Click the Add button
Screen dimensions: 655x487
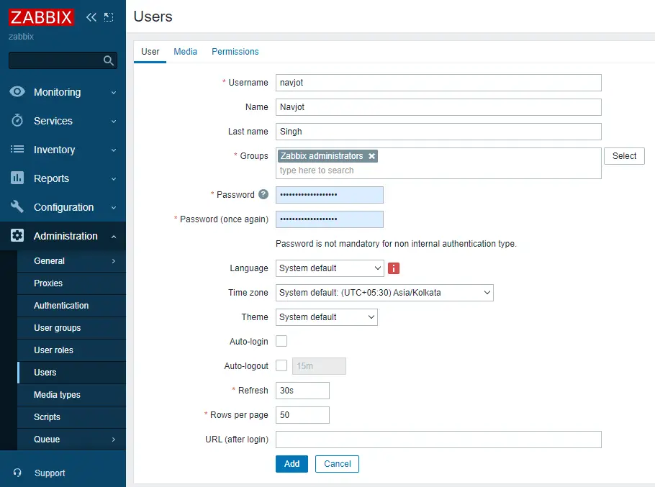tap(292, 464)
